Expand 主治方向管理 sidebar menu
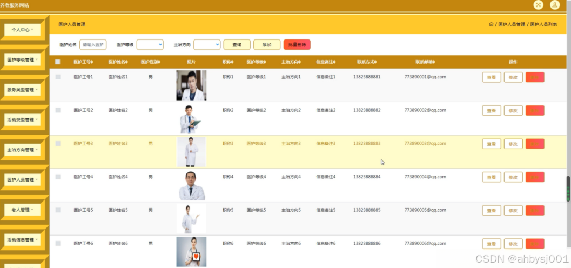 point(22,150)
